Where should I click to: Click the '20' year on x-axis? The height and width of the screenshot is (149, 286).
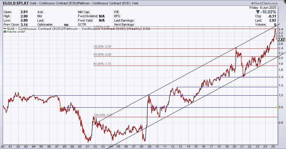(234, 146)
